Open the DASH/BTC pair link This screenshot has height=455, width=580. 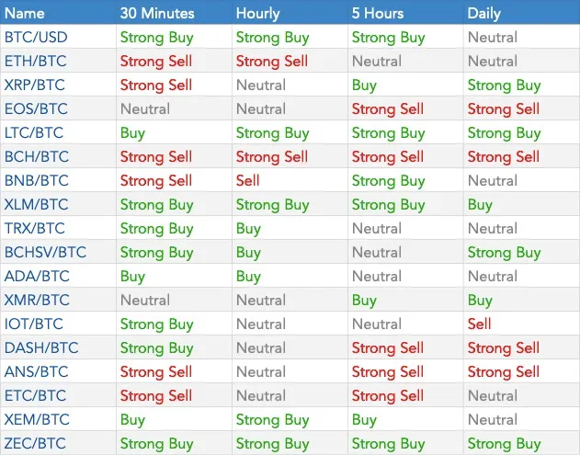pos(41,347)
